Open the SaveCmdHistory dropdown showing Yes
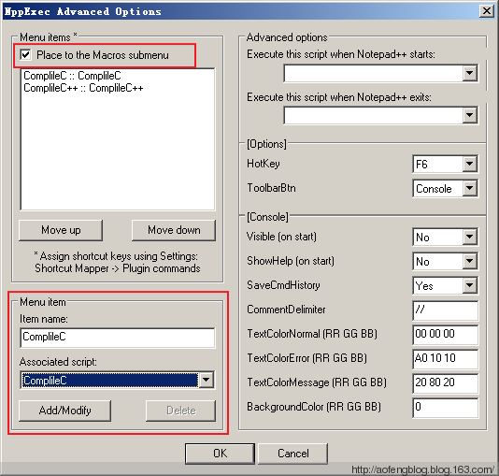Screen dimensions: 499x476 pyautogui.click(x=445, y=285)
